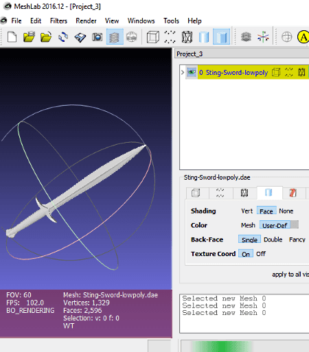This screenshot has width=309, height=352.
Task: Set Color to Mesh
Action: pyautogui.click(x=248, y=225)
